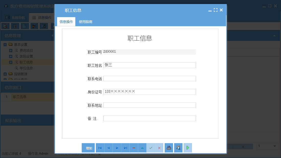Click the 增加 button to add a record
Viewport: 281px width, 158px height.
(88, 148)
